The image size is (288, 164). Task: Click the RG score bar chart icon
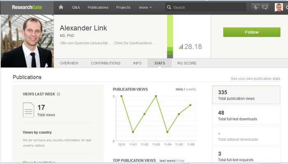point(181,47)
